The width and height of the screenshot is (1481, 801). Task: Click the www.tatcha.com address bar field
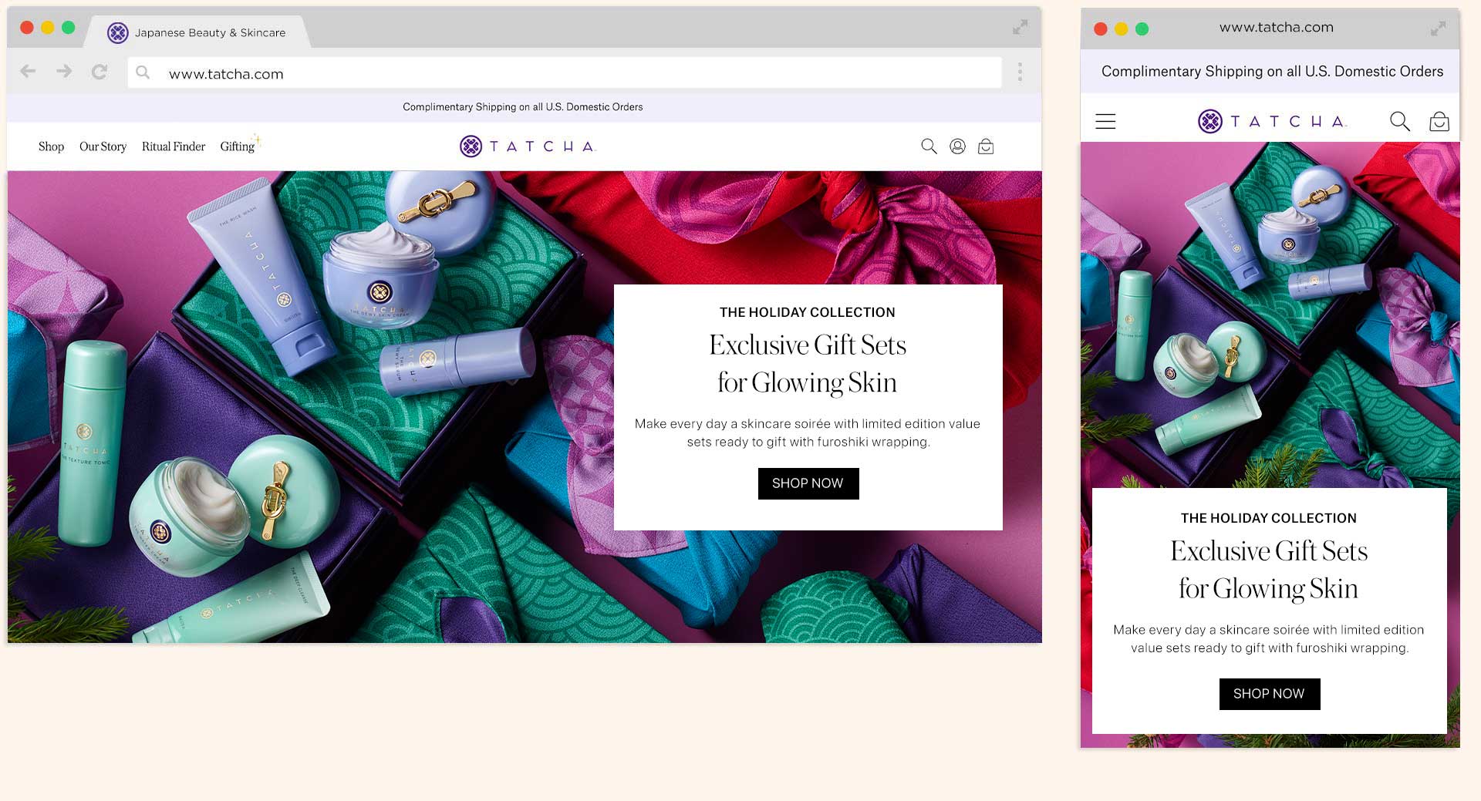pyautogui.click(x=563, y=73)
